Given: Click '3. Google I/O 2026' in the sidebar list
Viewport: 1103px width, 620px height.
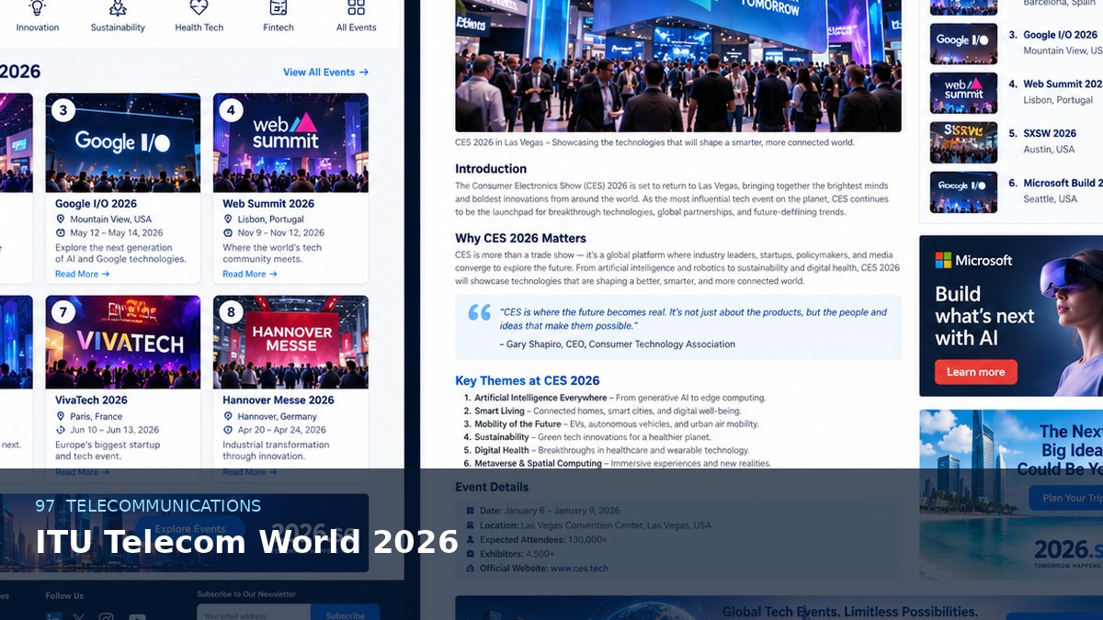Looking at the screenshot, I should pos(1053,35).
